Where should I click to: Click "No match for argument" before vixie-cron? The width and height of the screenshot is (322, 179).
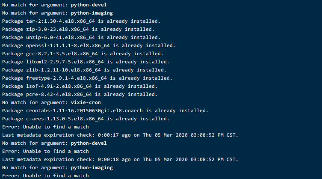coord(34,102)
